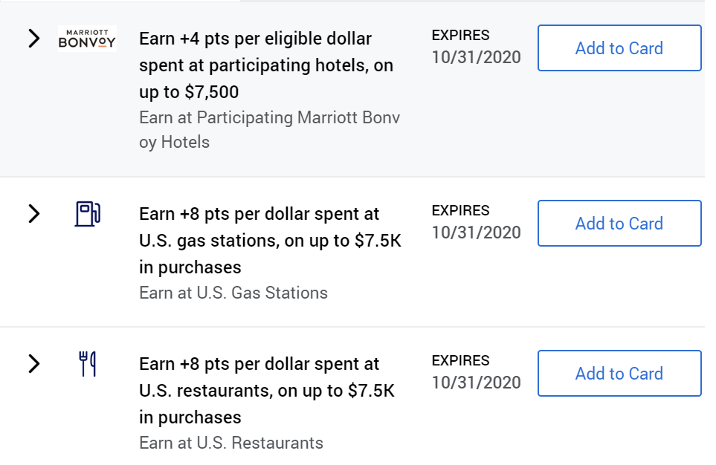The height and width of the screenshot is (465, 716).
Task: Open the +8 pts U.S. restaurants offer title
Action: (267, 391)
